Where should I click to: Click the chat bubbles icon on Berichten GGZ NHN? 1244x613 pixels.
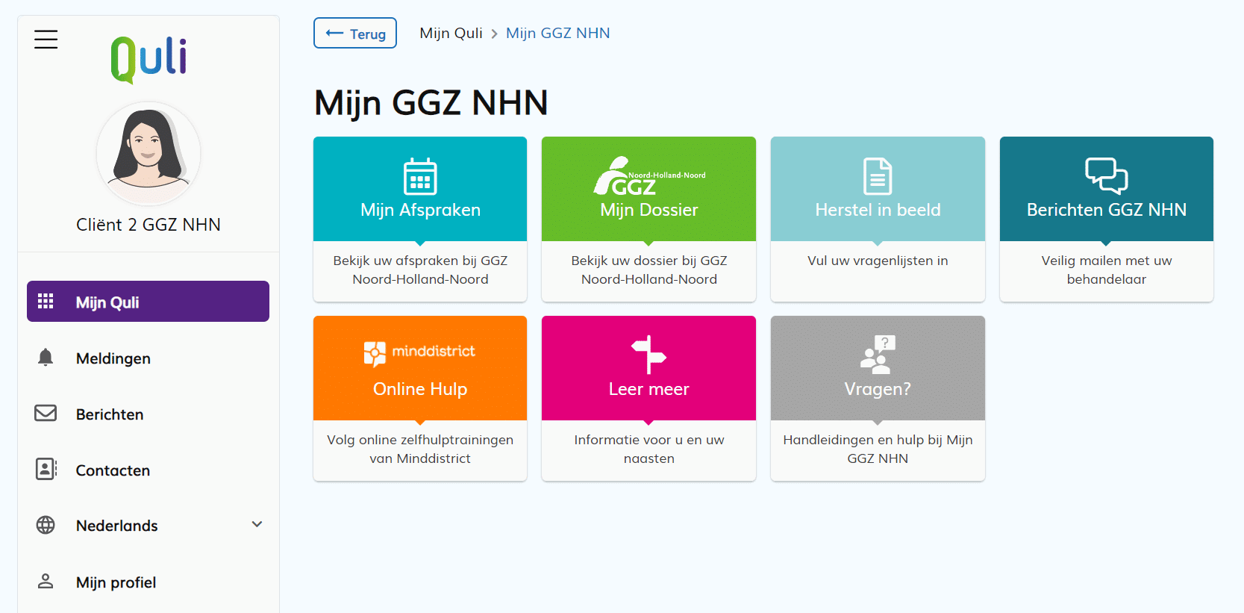tap(1106, 175)
